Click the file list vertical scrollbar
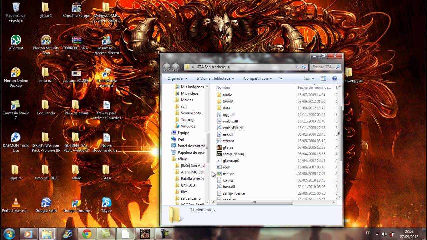The image size is (427, 240). 339,133
